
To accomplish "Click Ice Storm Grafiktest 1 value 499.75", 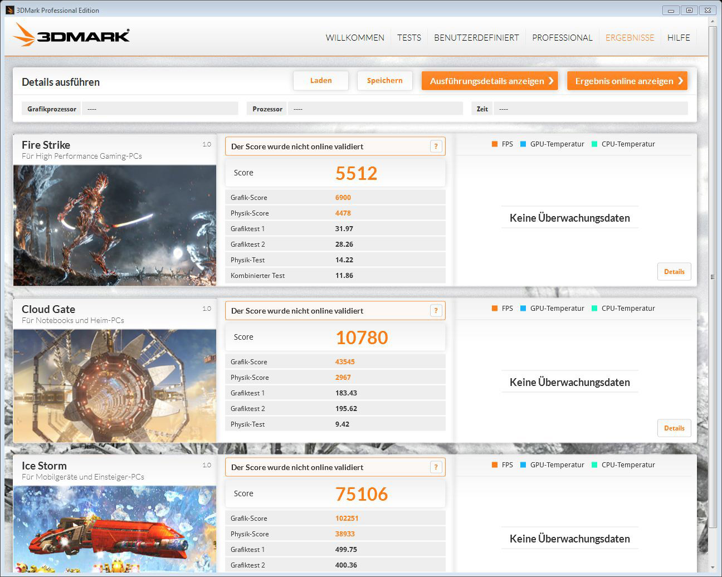I will [346, 550].
